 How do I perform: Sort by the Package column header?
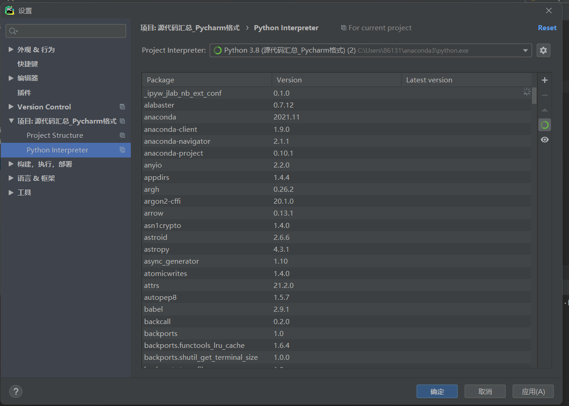[x=207, y=80]
